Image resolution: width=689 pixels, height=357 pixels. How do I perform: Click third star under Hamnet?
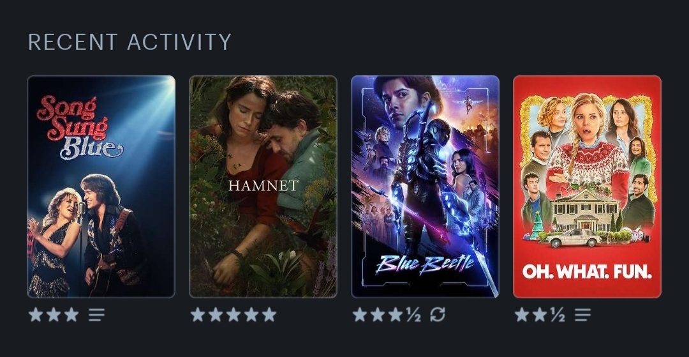[x=233, y=315]
